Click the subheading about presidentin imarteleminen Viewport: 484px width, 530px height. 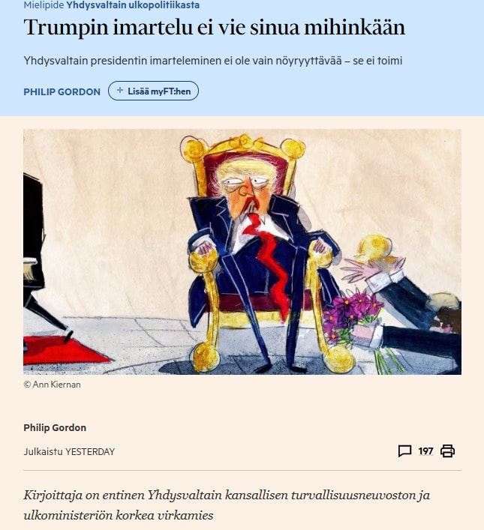click(x=213, y=61)
